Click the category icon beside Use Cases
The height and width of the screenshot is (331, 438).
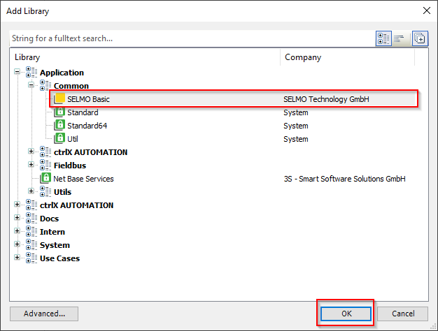[31, 258]
